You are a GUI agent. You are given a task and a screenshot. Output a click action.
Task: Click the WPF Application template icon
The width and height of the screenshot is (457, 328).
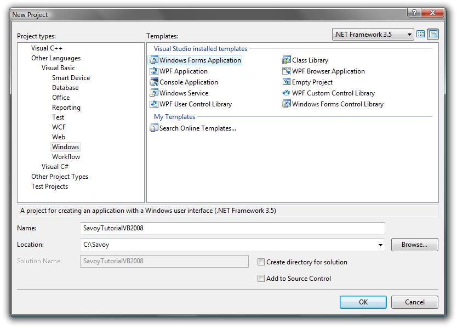(154, 71)
